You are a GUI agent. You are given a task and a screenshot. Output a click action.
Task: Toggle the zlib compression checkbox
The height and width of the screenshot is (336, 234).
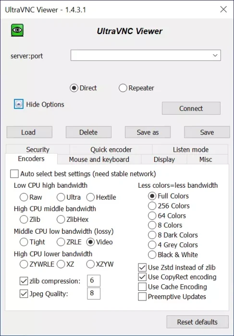point(24,281)
